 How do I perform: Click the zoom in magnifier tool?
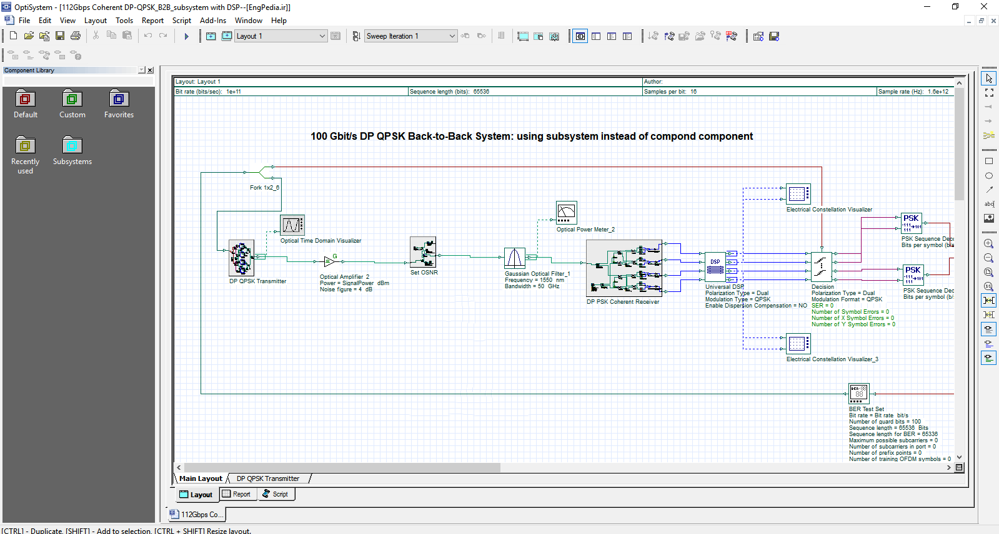pos(989,244)
